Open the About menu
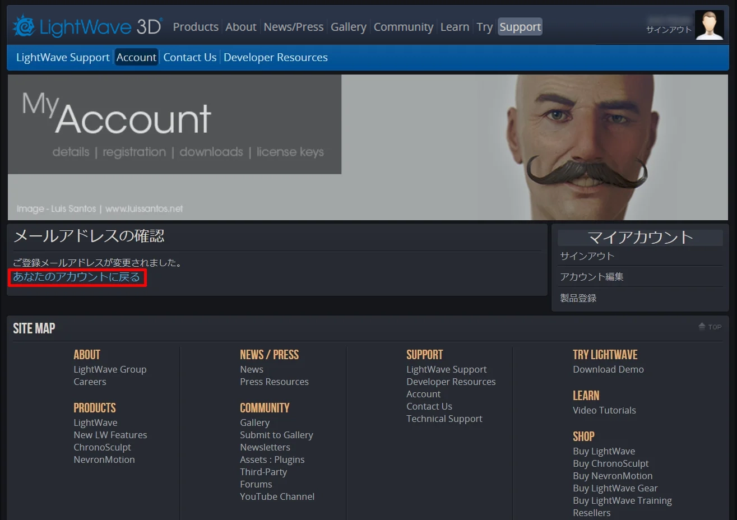 tap(241, 27)
